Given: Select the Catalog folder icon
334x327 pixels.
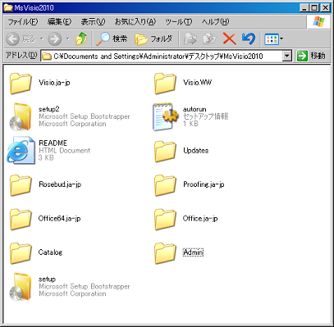Looking at the screenshot, I should pos(21,253).
